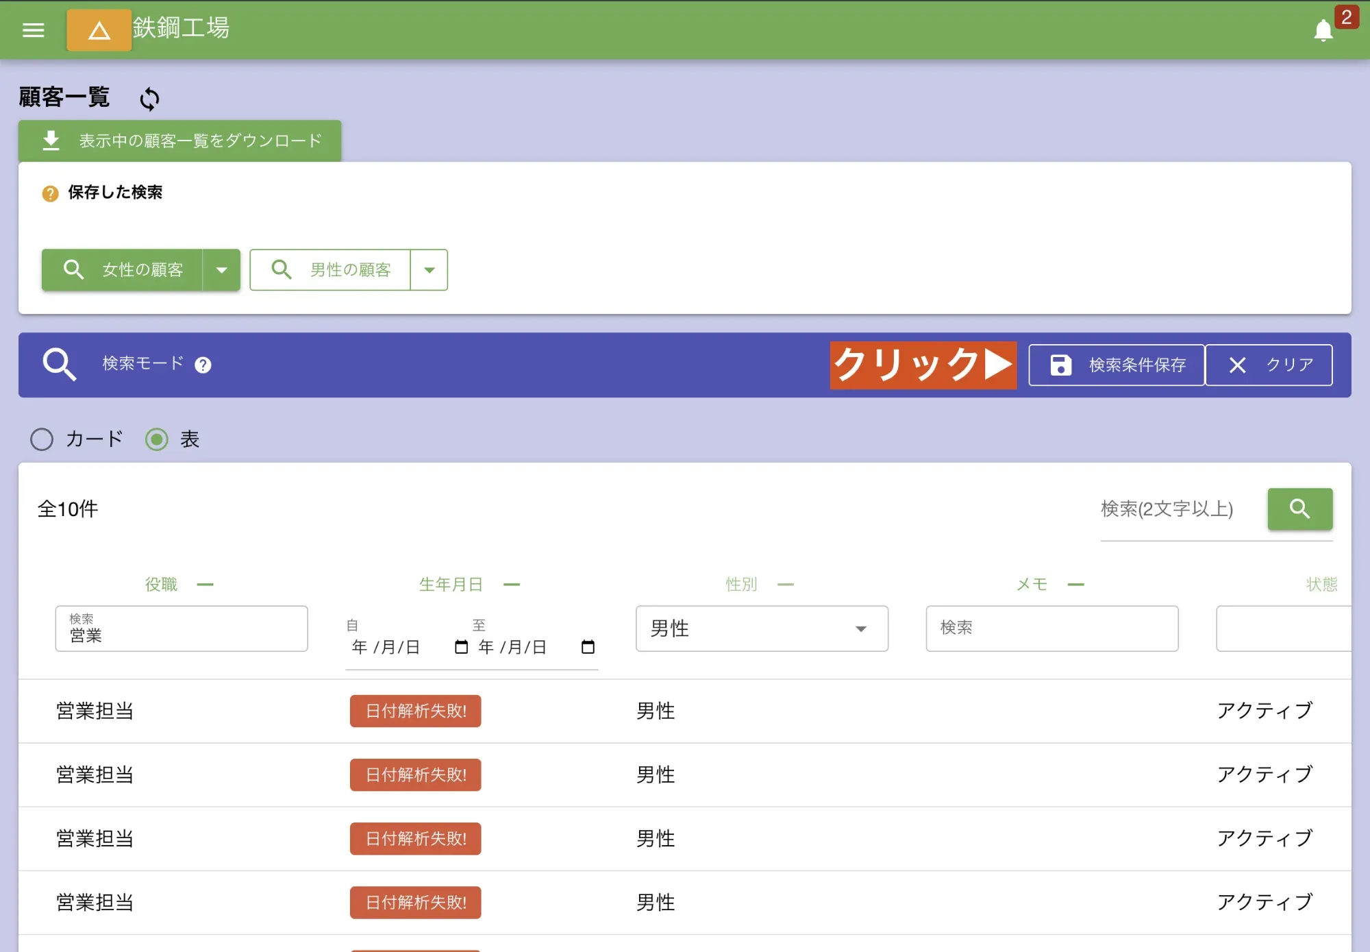Select the カード view radio button
Screen dimensions: 1370x952
[42, 439]
